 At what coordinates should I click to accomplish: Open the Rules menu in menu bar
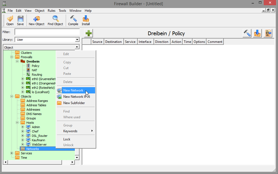52,11
